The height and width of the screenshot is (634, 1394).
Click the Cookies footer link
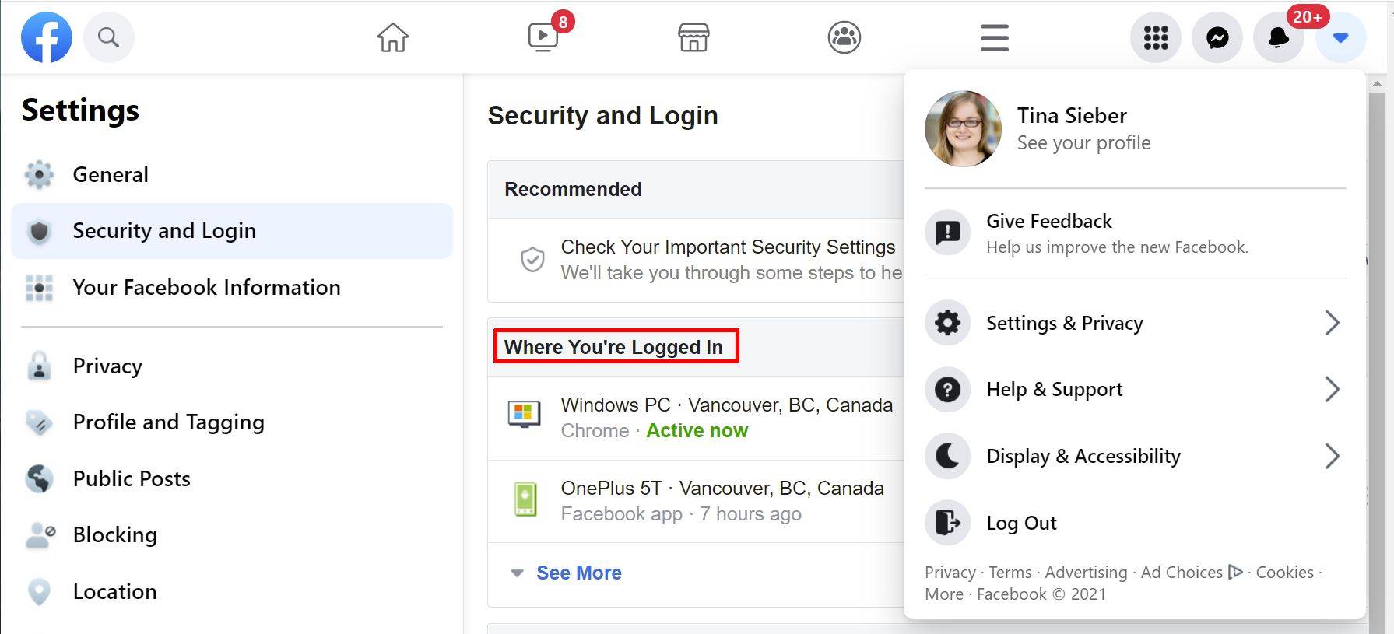pos(1284,573)
